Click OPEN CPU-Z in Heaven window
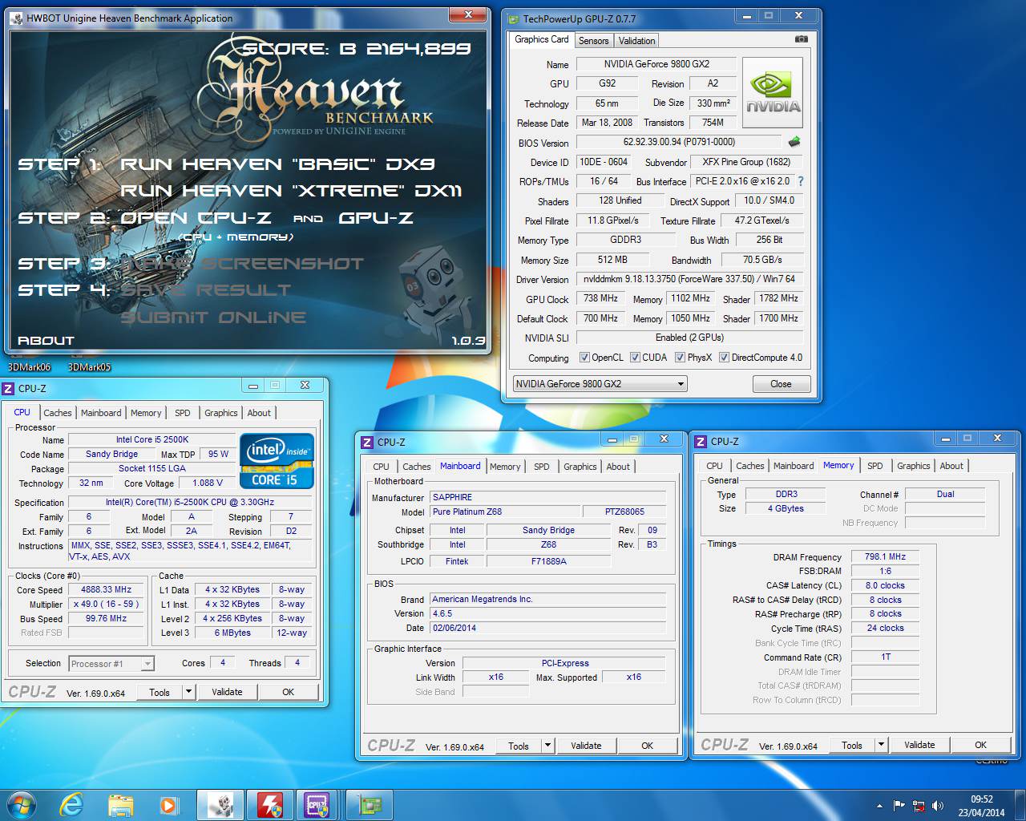Image resolution: width=1026 pixels, height=821 pixels. click(x=196, y=218)
